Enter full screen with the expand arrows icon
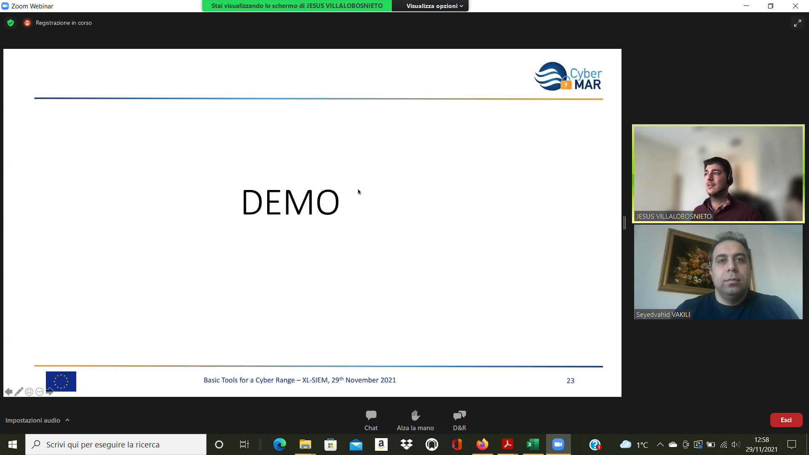The width and height of the screenshot is (809, 455). [x=797, y=23]
